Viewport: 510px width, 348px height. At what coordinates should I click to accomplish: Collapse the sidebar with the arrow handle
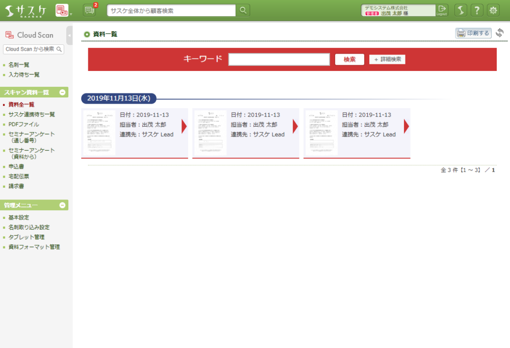tap(69, 35)
